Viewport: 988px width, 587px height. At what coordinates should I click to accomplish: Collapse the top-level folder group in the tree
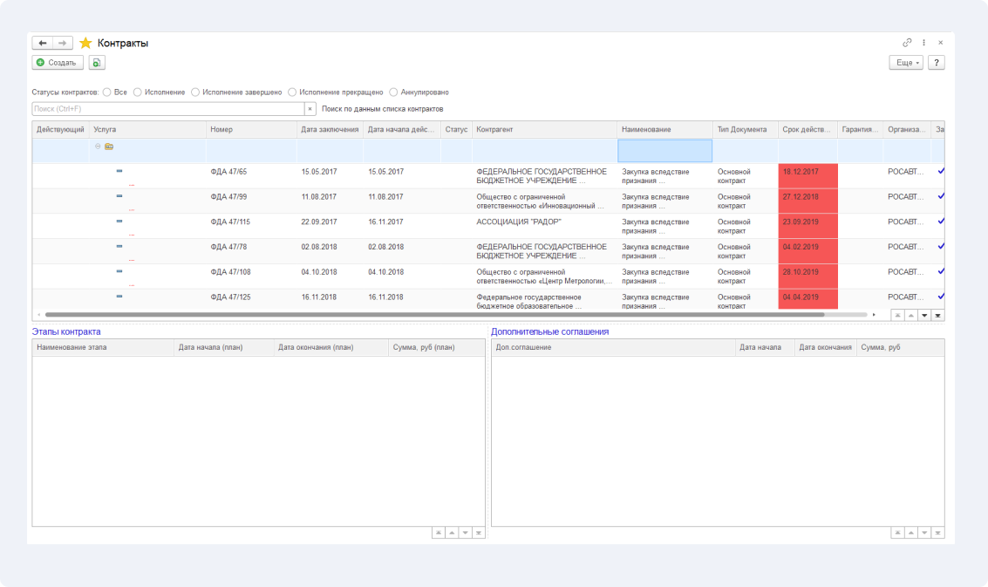click(x=98, y=147)
